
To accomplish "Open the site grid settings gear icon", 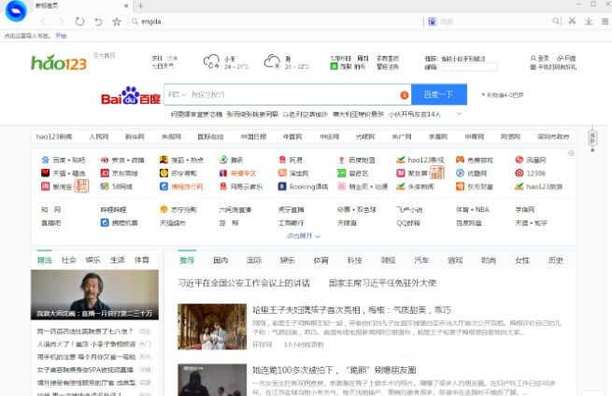I will [571, 153].
